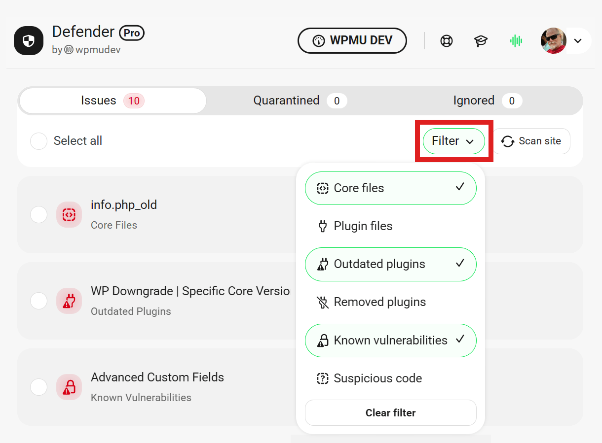
Task: Click the Ignored count badge
Action: click(x=512, y=101)
